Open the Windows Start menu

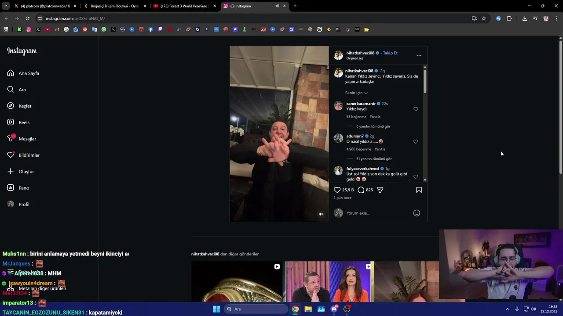click(x=216, y=309)
